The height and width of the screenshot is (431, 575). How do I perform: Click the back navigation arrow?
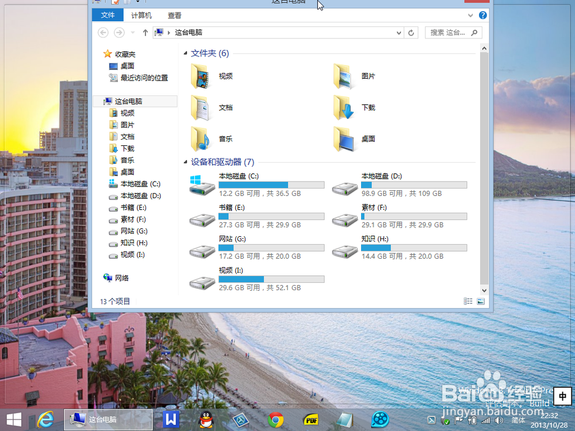click(x=102, y=33)
